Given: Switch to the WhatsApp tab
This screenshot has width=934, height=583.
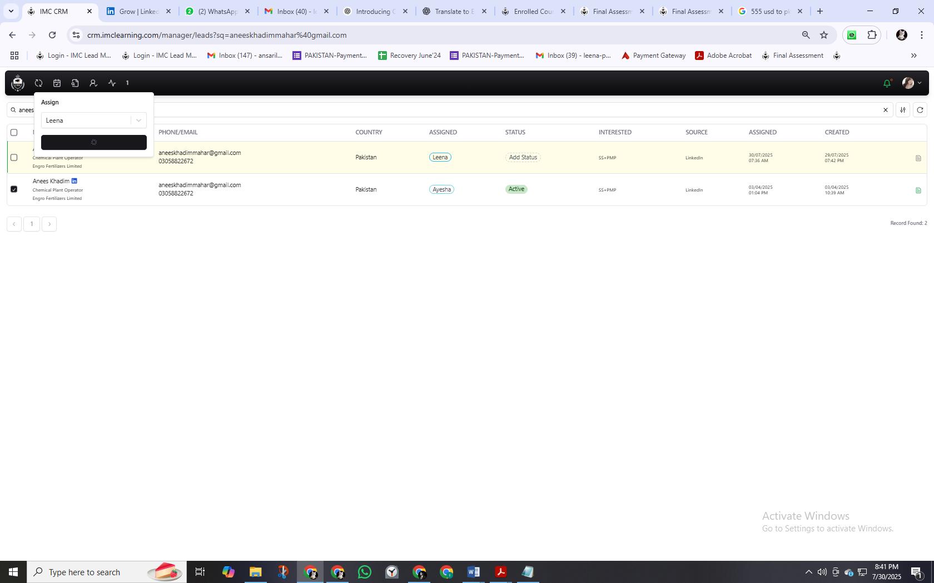Looking at the screenshot, I should [218, 11].
